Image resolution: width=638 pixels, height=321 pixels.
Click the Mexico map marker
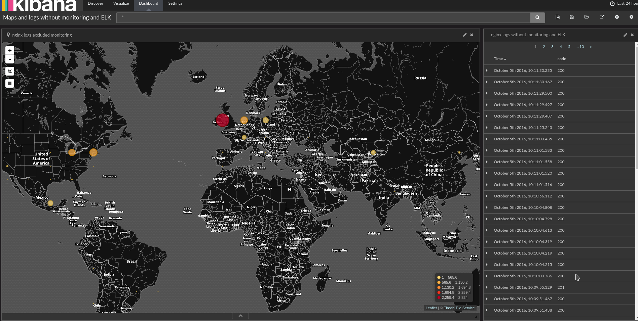click(50, 203)
